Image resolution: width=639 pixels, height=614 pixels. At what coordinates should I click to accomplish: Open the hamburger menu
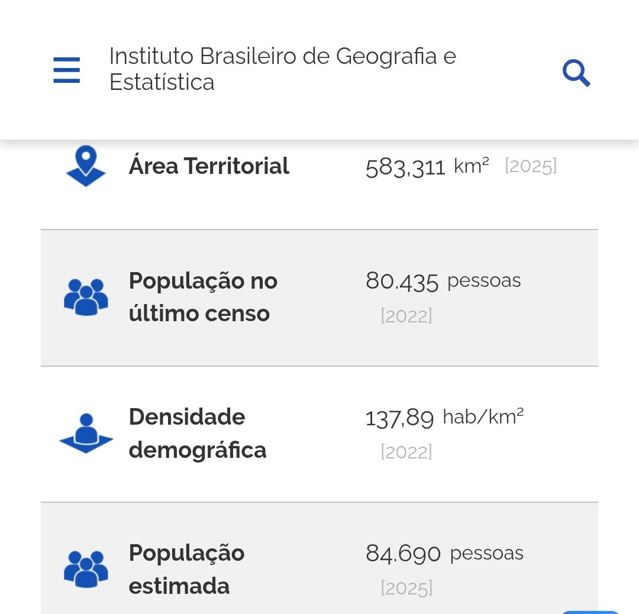[x=66, y=70]
